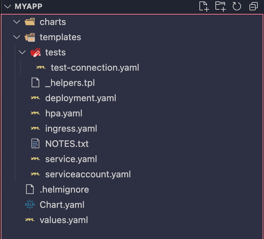Collapse the templates folder chevron

pos(16,37)
